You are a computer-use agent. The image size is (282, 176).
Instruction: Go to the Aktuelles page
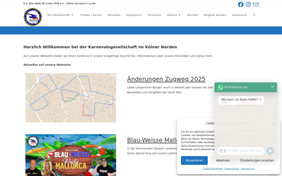[114, 15]
